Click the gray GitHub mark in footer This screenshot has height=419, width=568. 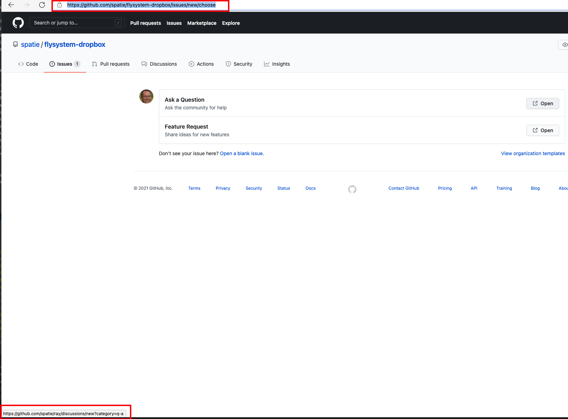click(x=352, y=189)
